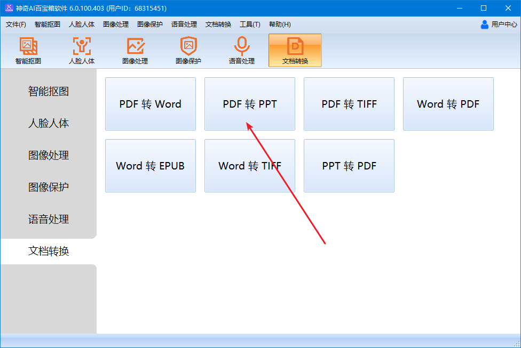Select the 语音处理 microphone toolbar icon
The image size is (521, 348).
(x=242, y=51)
